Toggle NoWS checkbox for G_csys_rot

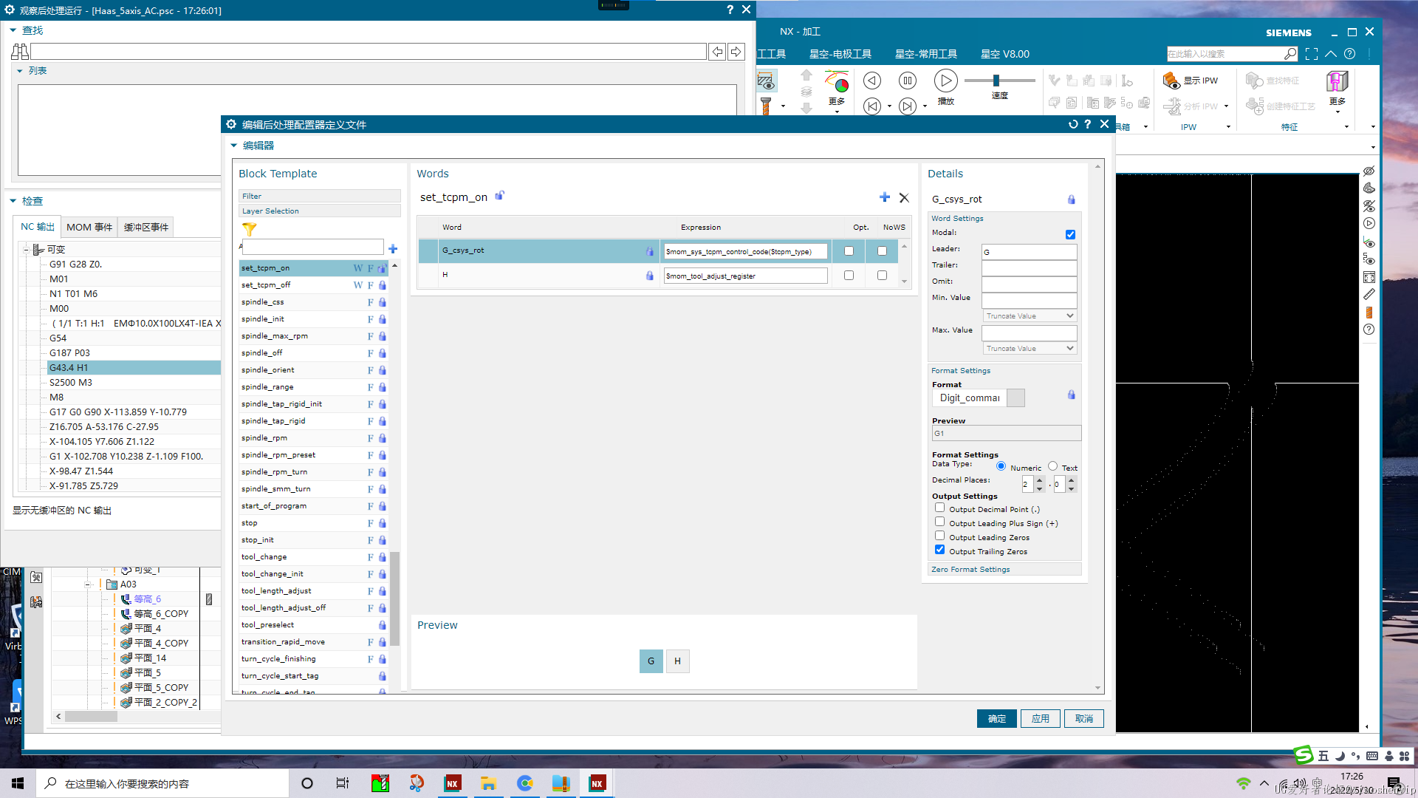(882, 251)
